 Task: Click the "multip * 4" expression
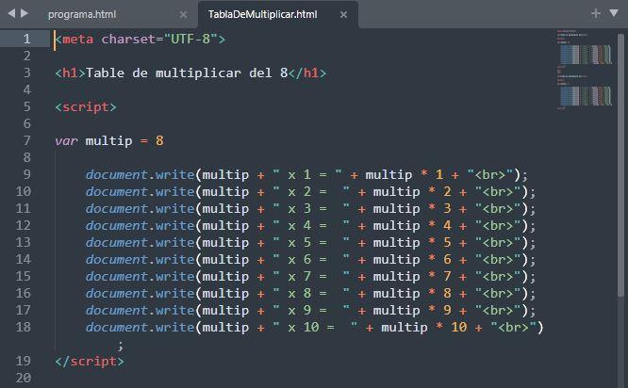(x=412, y=226)
